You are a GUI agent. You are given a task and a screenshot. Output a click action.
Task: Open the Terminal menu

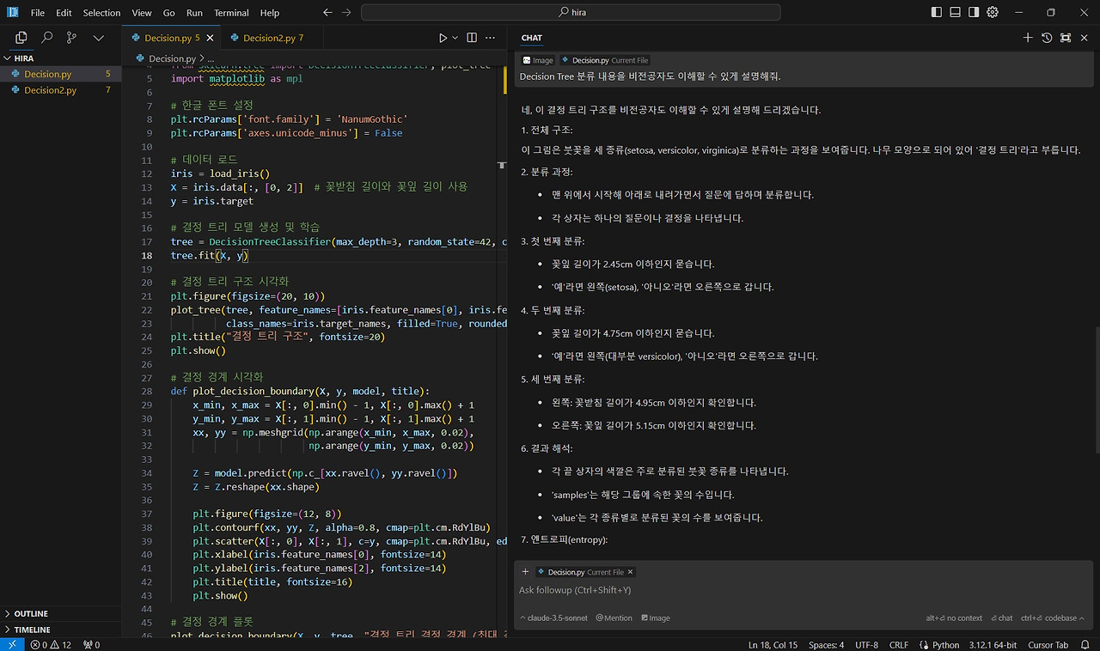pyautogui.click(x=231, y=13)
